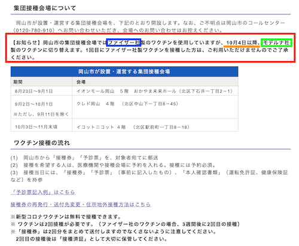The width and height of the screenshot is (299, 246).
Task: Click the 会場 column header
Action: coord(155,82)
